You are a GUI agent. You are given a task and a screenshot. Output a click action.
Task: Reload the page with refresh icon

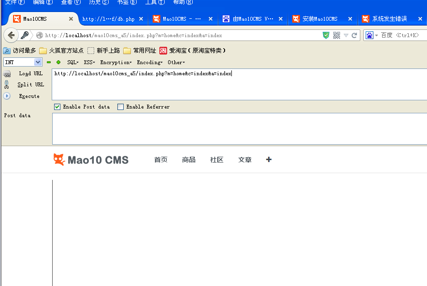354,35
